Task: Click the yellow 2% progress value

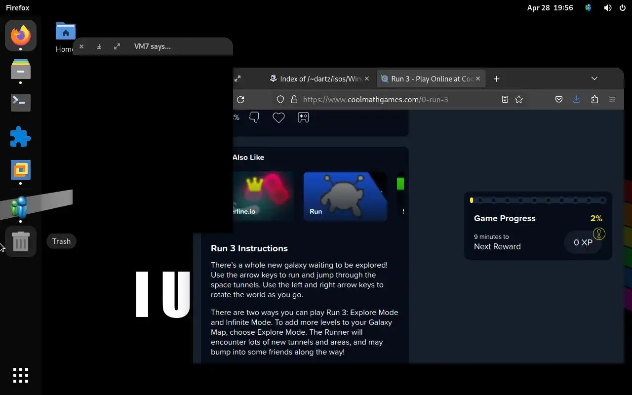Action: tap(596, 218)
